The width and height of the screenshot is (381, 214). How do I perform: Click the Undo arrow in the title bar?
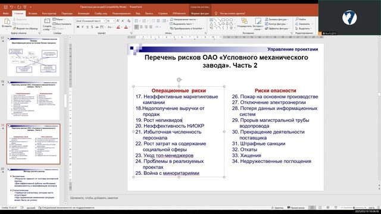[11, 7]
